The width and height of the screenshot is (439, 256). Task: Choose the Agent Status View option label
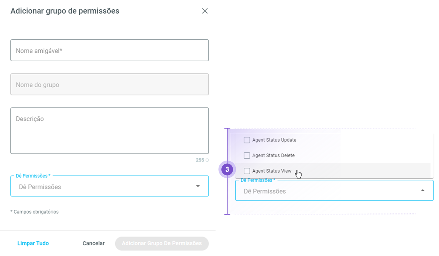(272, 171)
